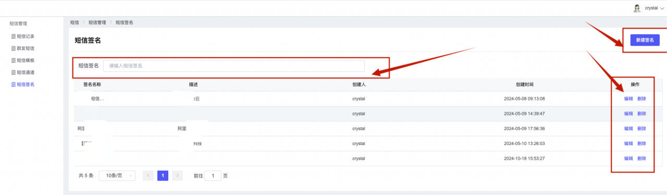Expand the crystal account dropdown
The image size is (667, 195).
pyautogui.click(x=654, y=8)
